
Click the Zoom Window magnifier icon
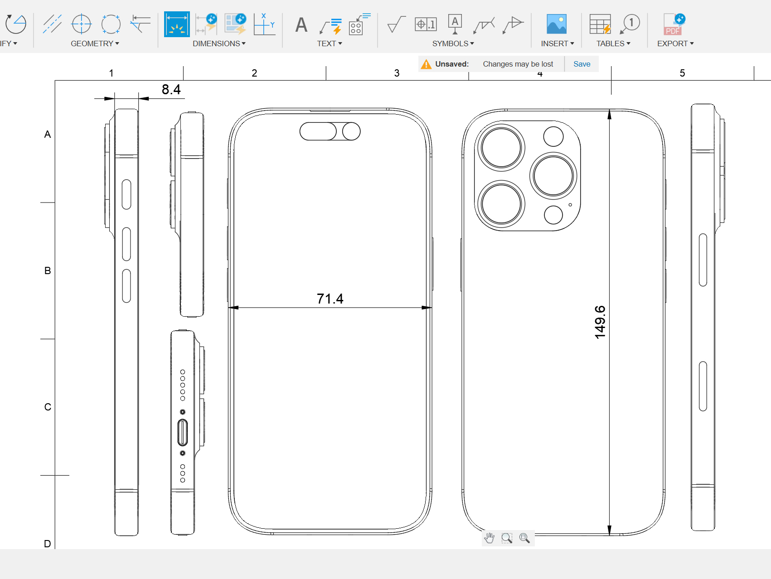tap(507, 538)
